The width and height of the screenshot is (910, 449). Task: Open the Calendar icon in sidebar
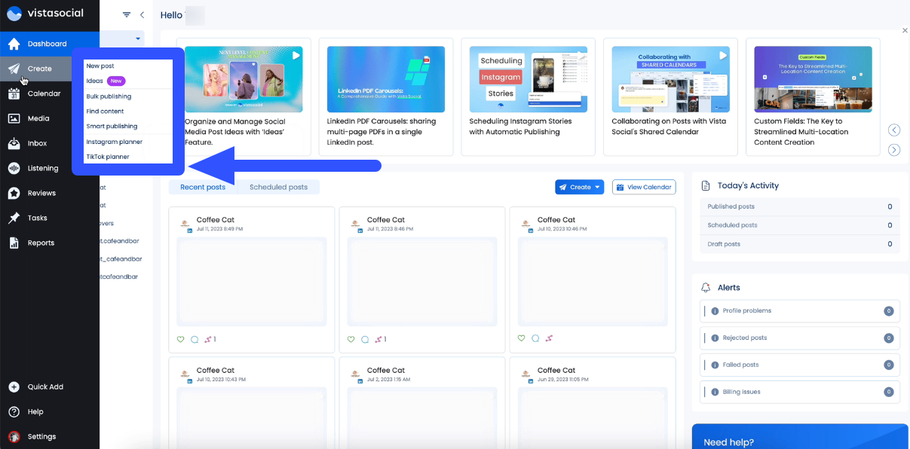(x=14, y=93)
